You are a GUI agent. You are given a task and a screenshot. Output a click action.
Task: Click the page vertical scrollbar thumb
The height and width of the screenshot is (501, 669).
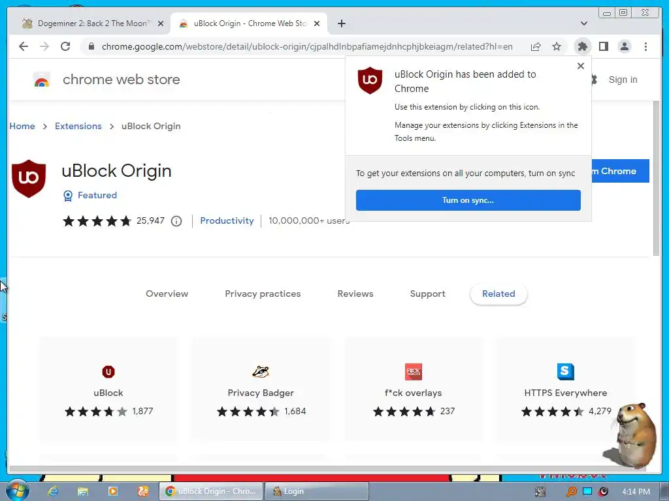coord(656,178)
